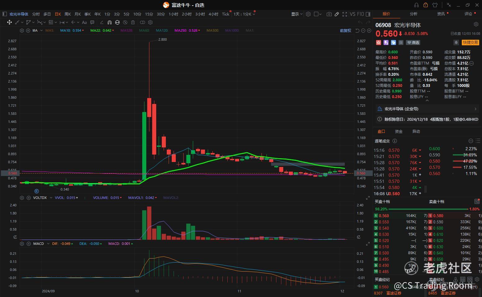Toggle MA250 line visibility
The image size is (482, 297).
click(x=187, y=30)
